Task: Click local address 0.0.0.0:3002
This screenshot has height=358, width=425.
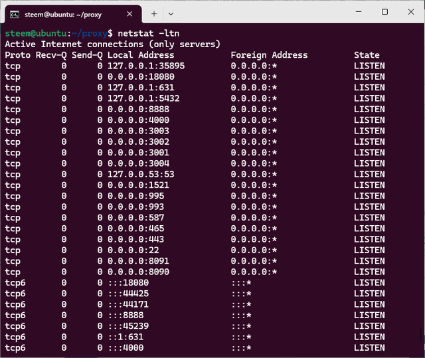Action: (139, 141)
